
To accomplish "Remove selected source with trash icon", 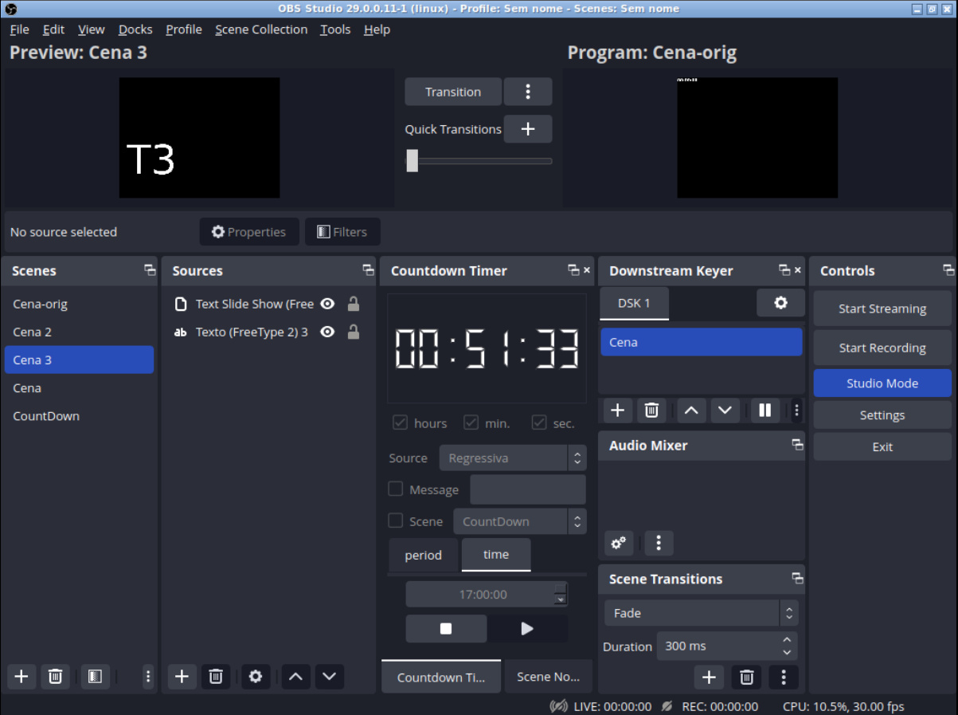I will (x=215, y=677).
